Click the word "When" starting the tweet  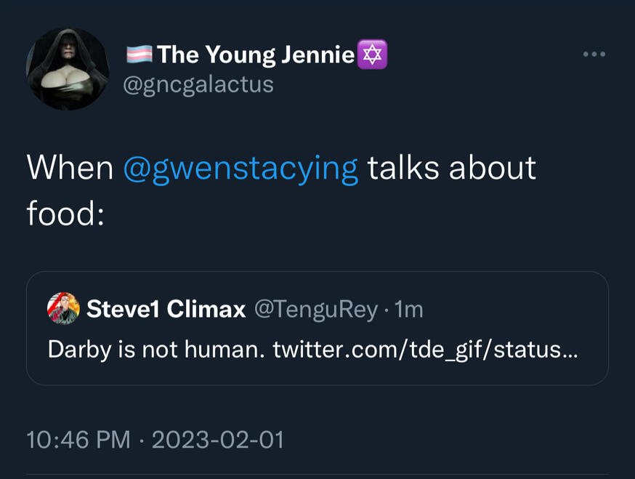coord(70,168)
